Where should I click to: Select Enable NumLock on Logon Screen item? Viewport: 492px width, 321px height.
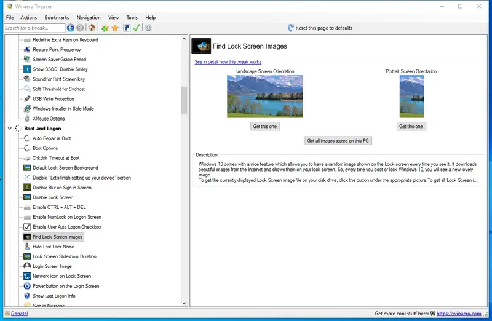[x=67, y=217]
